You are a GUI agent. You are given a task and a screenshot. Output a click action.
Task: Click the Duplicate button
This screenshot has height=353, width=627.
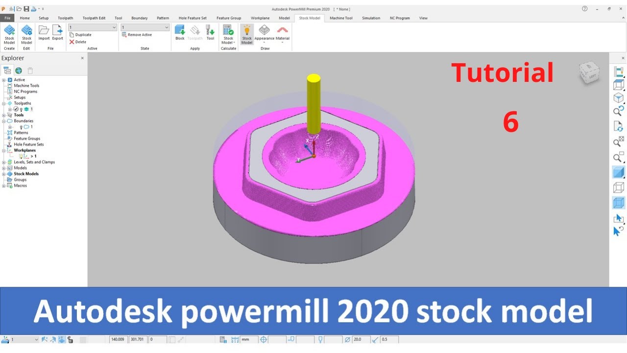pyautogui.click(x=80, y=35)
